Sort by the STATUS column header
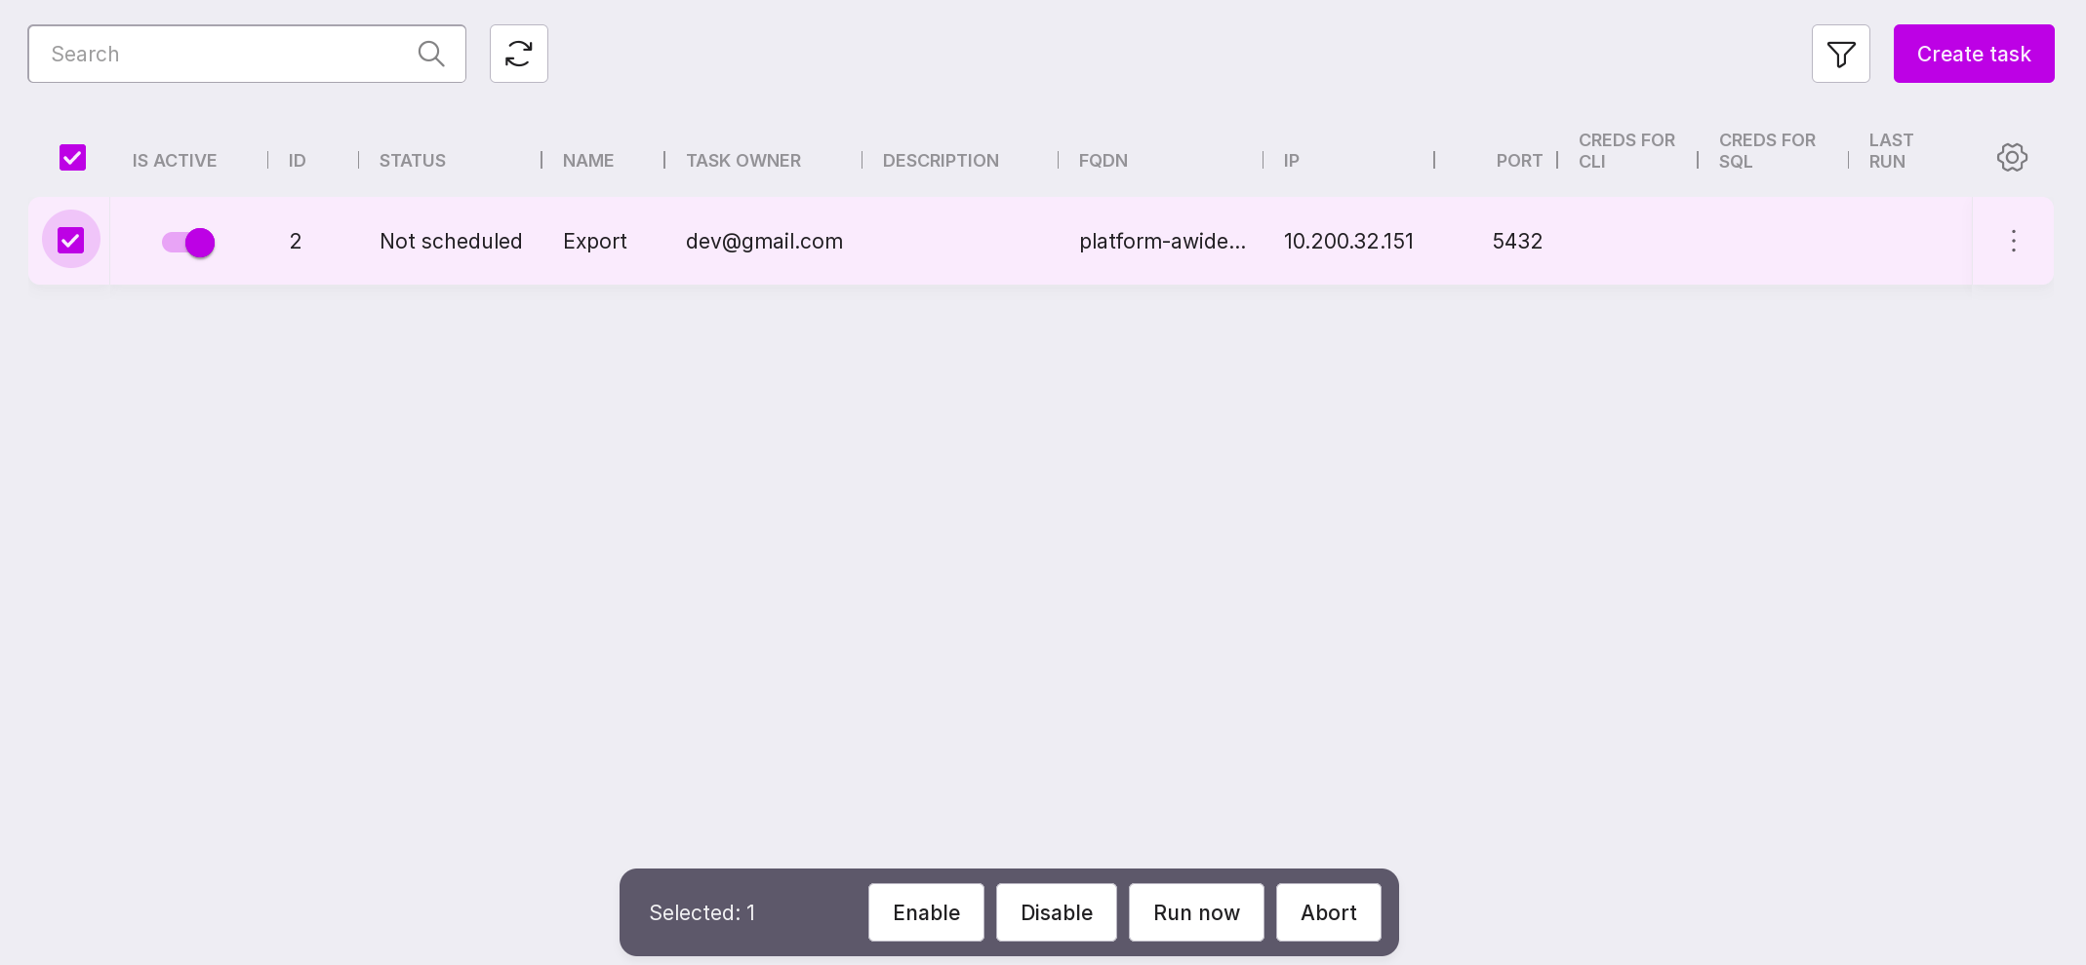 [412, 161]
